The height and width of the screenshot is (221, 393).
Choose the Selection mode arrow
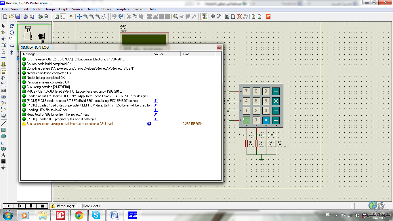point(3,26)
